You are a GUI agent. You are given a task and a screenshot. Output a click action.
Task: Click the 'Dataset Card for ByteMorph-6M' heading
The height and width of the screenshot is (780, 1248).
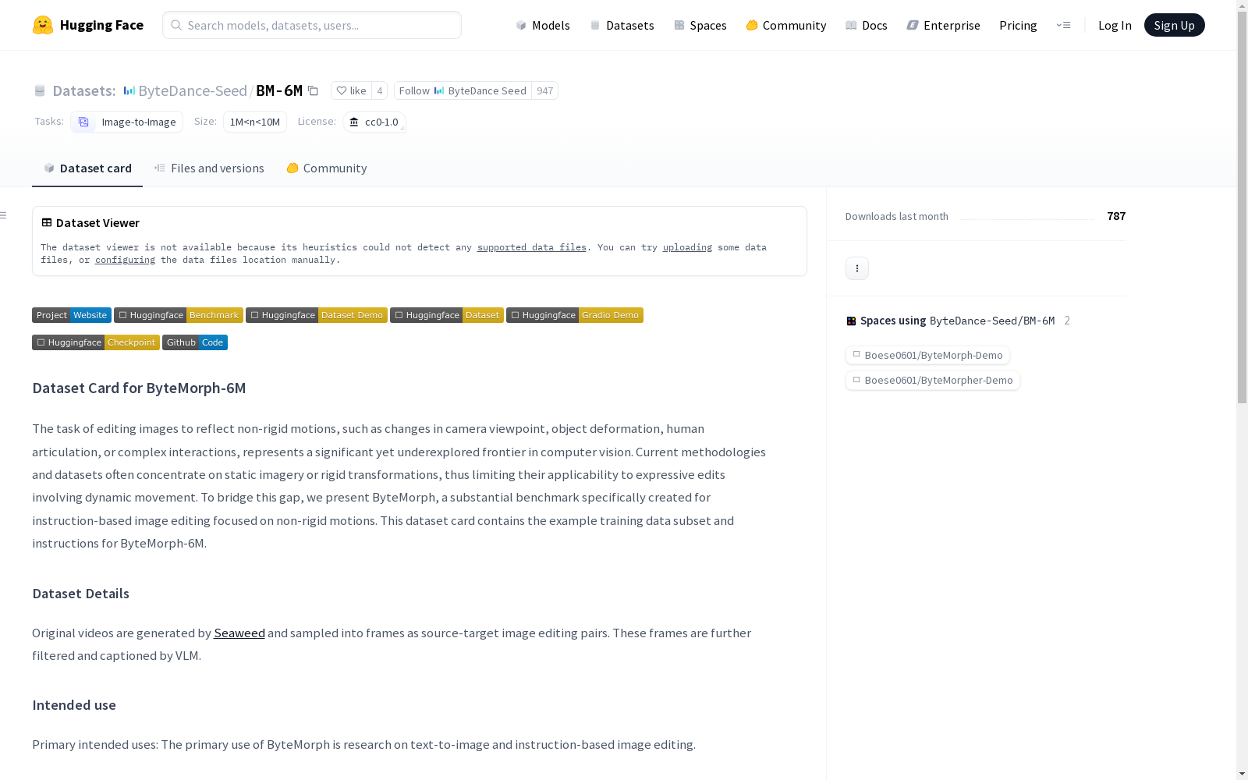(139, 388)
